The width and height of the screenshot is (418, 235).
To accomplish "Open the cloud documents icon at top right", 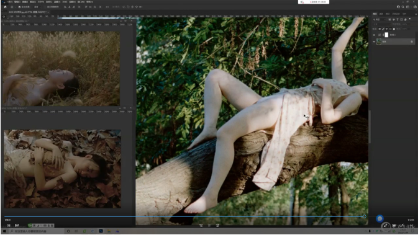I will click(x=398, y=7).
